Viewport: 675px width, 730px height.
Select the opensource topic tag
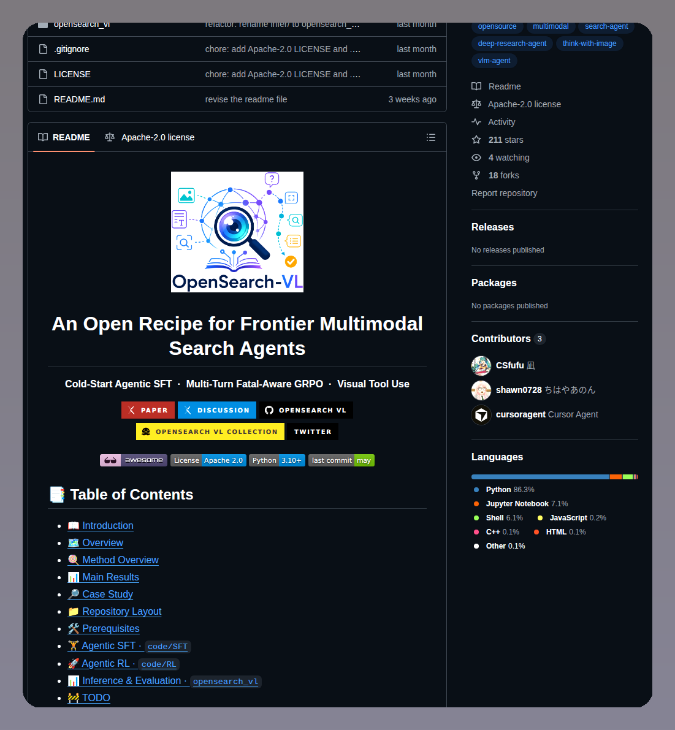tap(497, 26)
